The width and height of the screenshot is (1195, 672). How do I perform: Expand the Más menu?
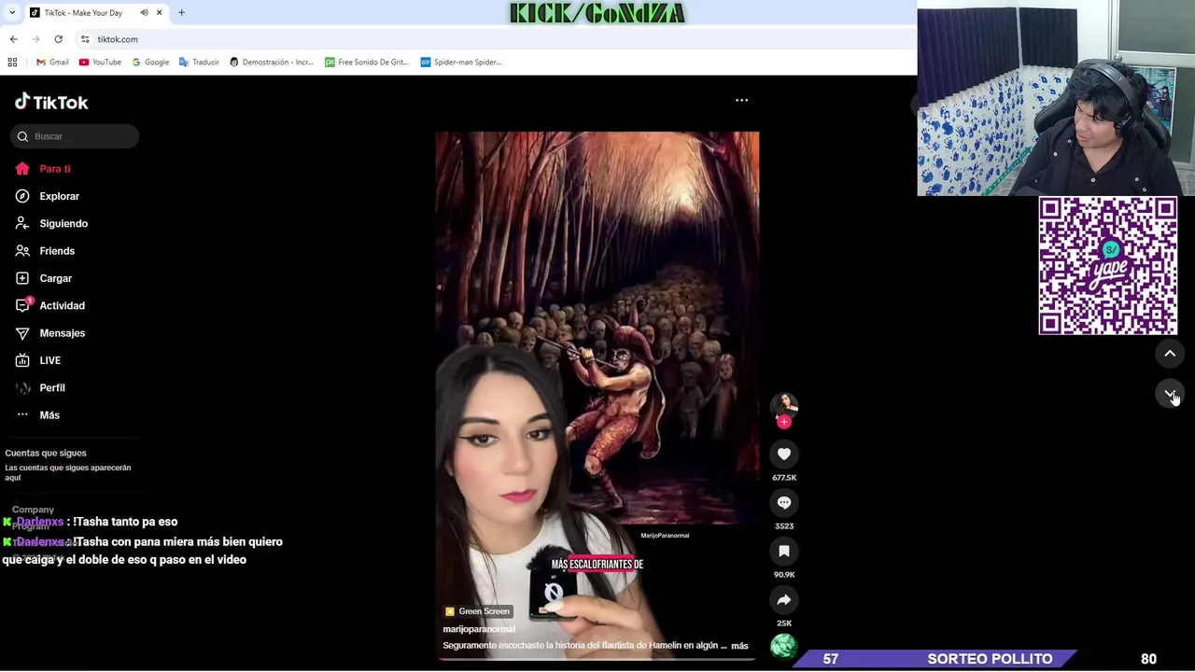[49, 415]
